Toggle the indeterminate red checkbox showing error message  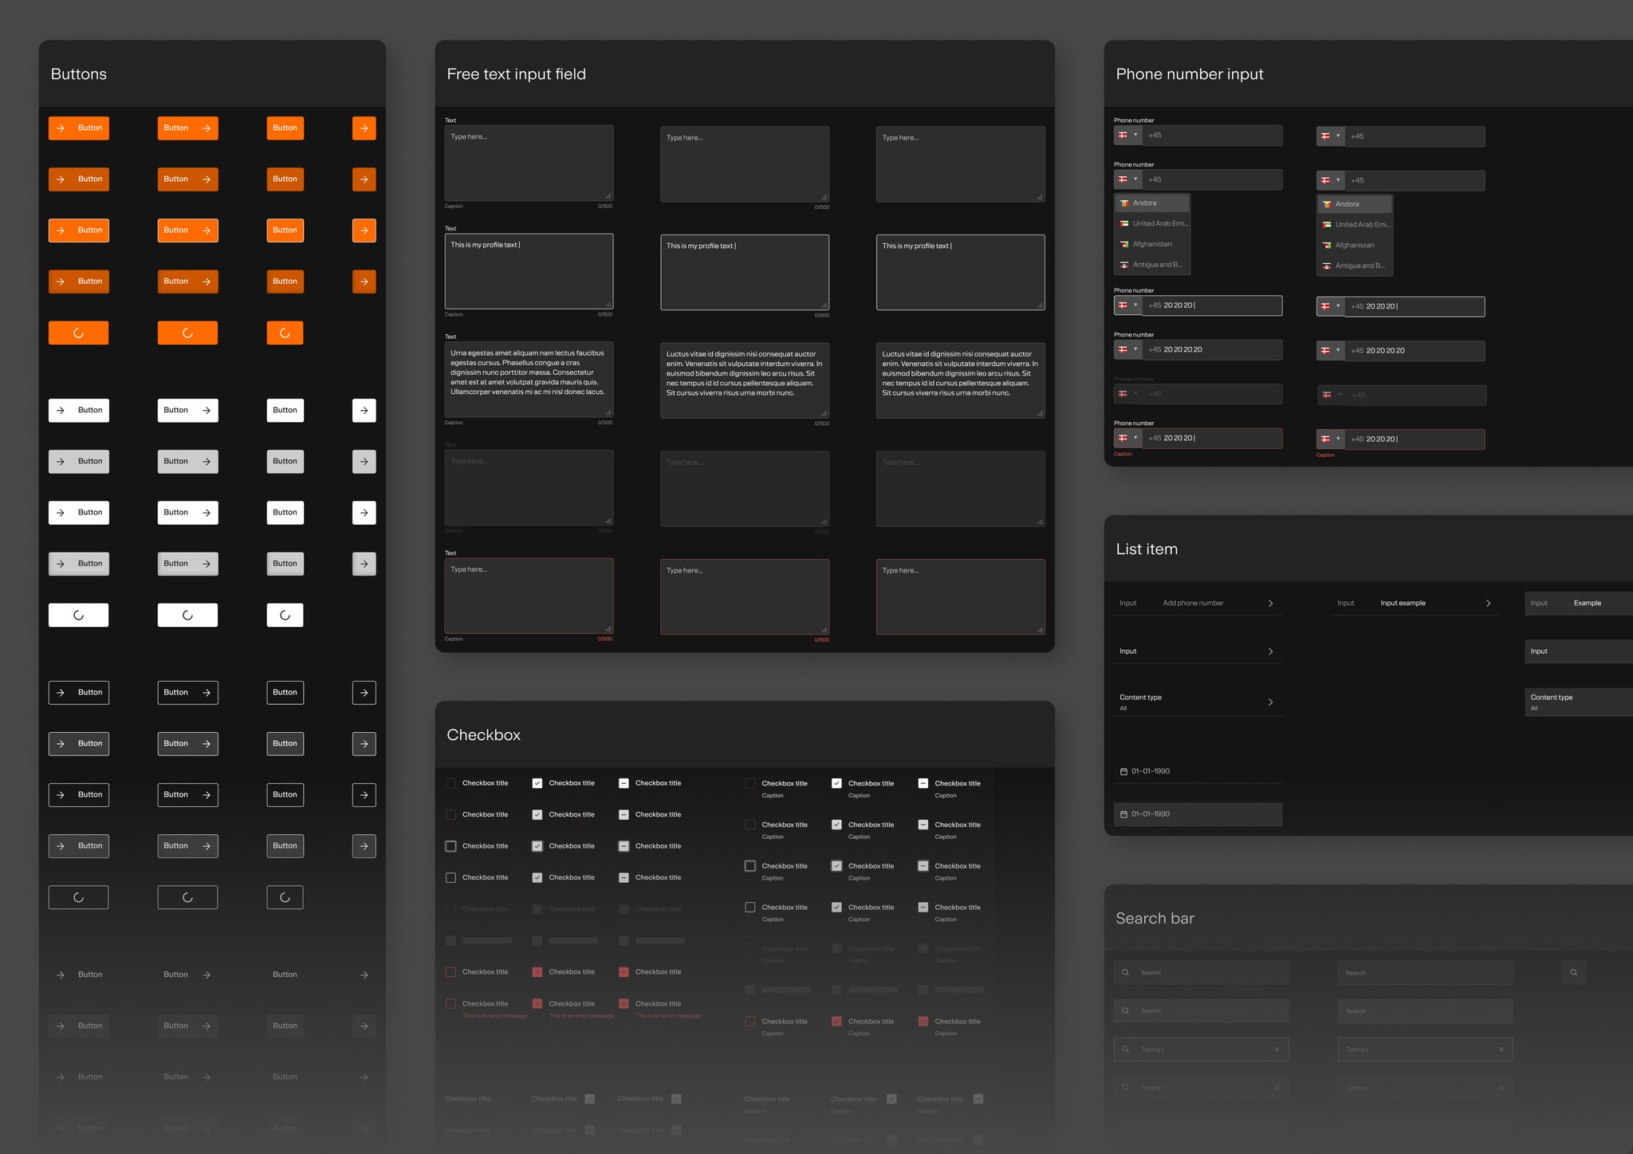(624, 1004)
